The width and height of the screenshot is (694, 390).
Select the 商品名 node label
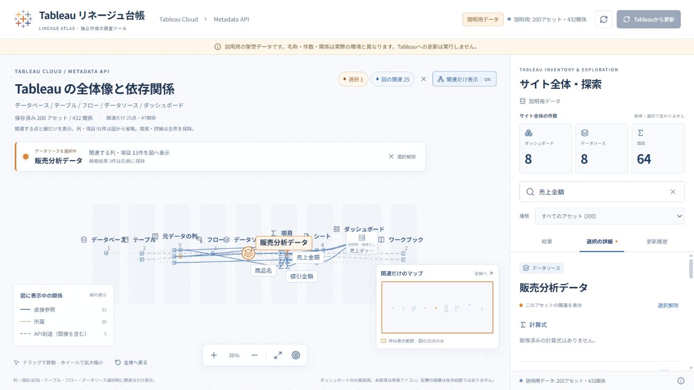[x=263, y=271]
